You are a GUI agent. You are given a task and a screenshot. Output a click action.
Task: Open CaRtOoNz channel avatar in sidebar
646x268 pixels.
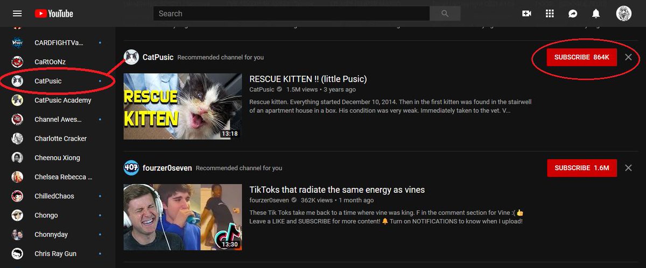point(17,62)
